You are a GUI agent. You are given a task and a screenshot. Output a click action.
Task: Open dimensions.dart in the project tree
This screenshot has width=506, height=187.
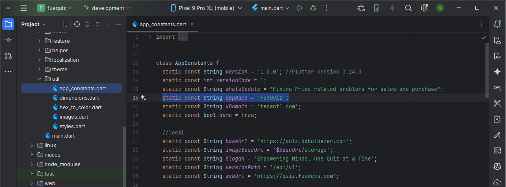(79, 98)
